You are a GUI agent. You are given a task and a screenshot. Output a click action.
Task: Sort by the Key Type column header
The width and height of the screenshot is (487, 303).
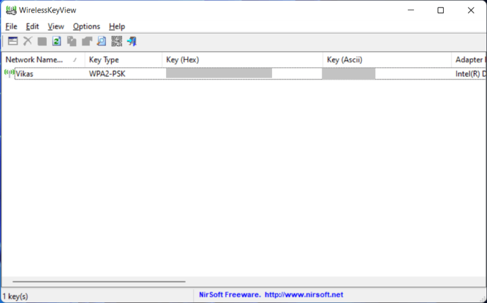(123, 60)
